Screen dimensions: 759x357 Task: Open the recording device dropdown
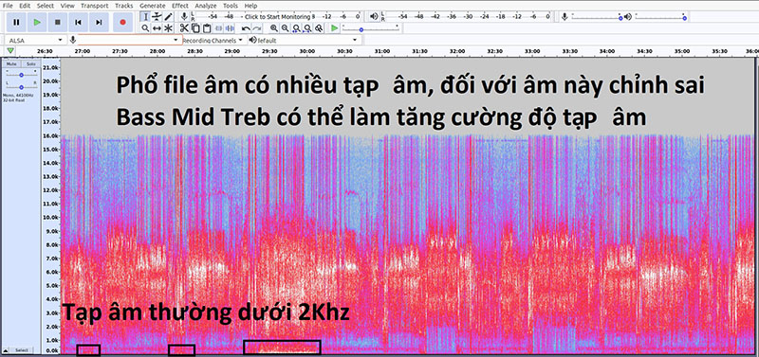click(x=129, y=40)
